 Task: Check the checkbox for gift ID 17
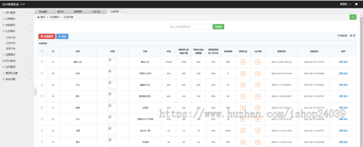point(42,107)
